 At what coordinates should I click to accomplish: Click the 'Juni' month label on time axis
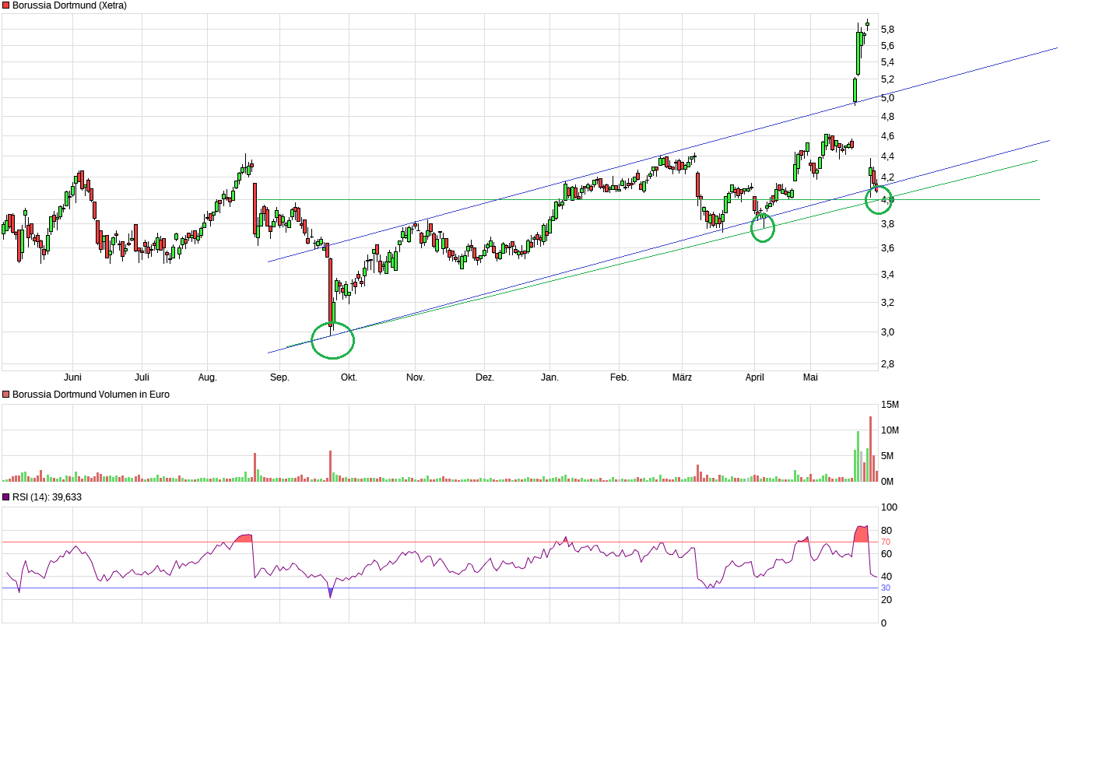pos(72,377)
